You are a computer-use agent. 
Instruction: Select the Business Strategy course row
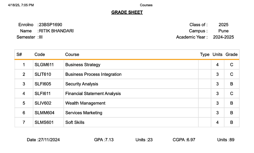point(83,65)
